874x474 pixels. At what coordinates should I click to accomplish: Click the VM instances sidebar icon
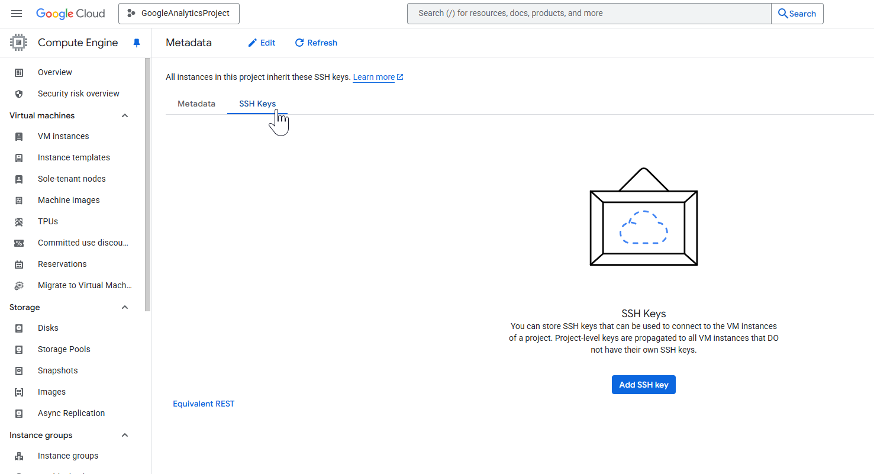[19, 137]
